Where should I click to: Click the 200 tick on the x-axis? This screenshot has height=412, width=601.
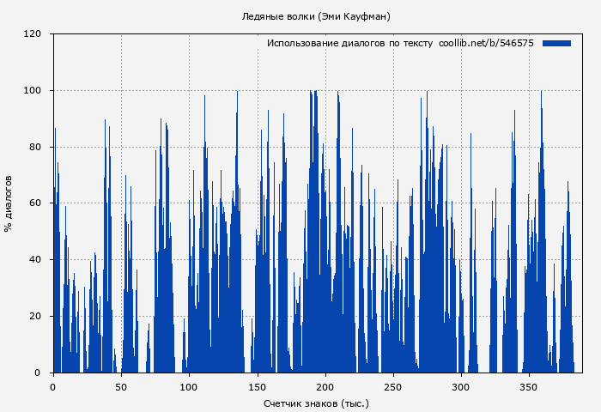point(325,385)
